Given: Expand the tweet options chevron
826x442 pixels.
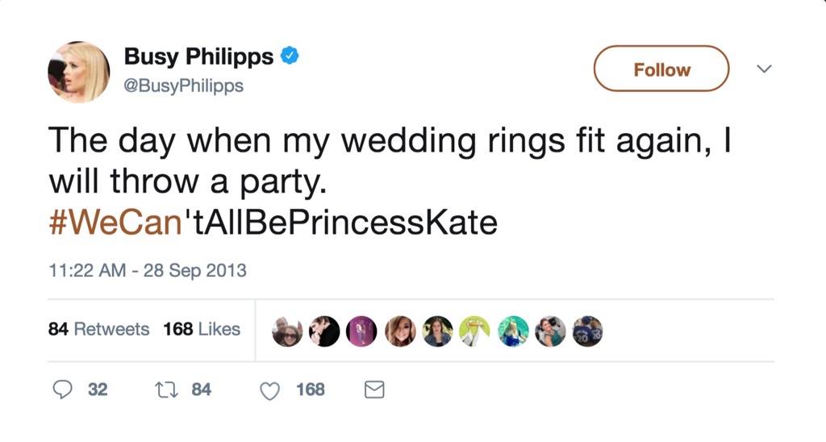Looking at the screenshot, I should coord(764,69).
